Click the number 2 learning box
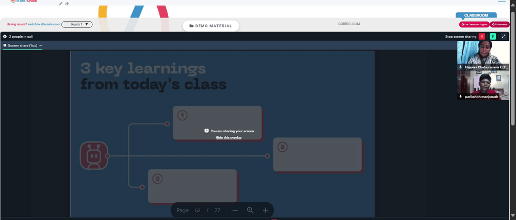 tap(317, 154)
